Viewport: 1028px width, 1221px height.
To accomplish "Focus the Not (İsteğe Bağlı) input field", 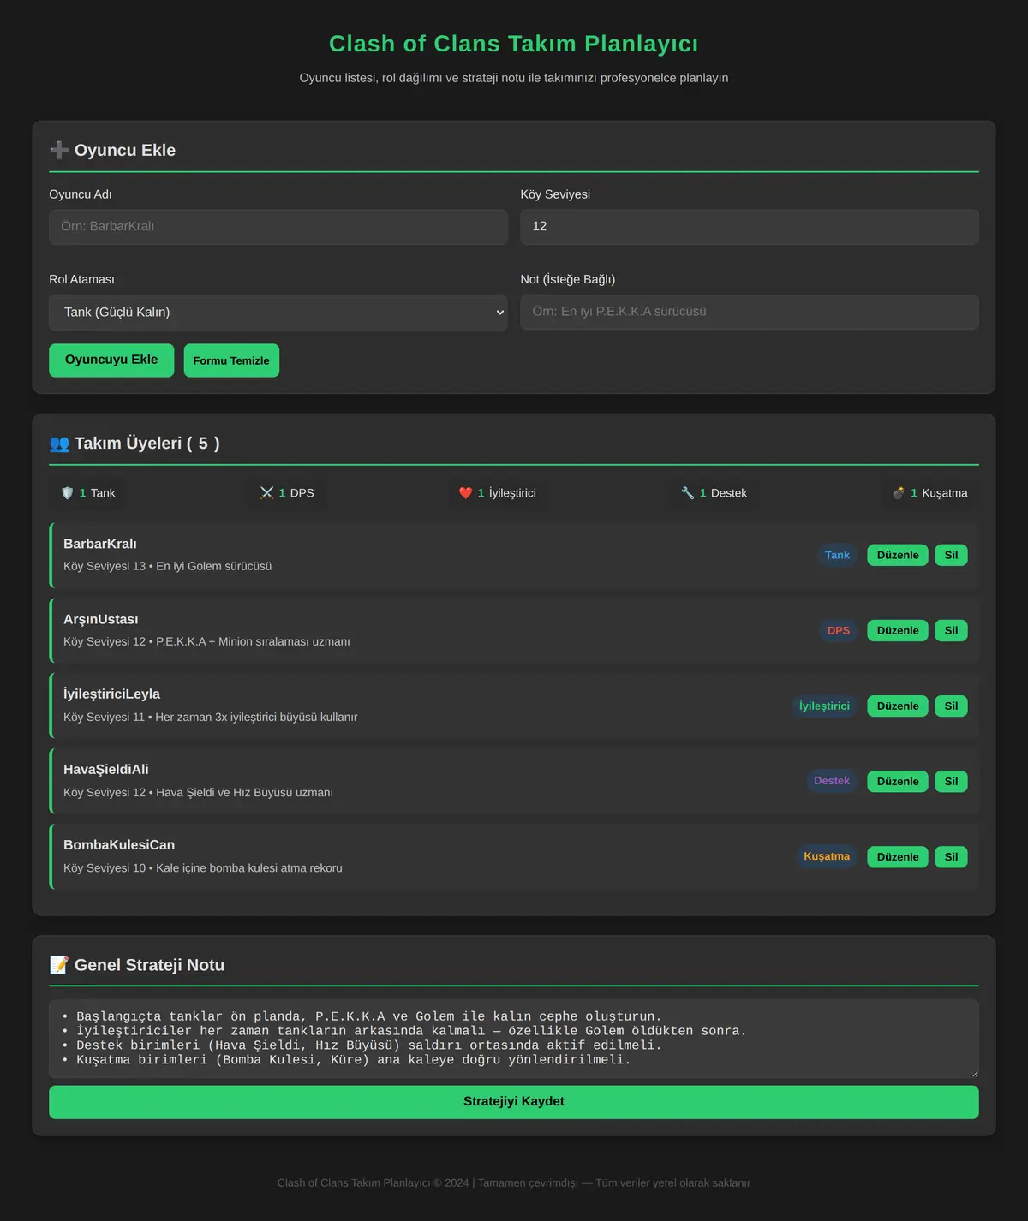I will click(x=750, y=313).
